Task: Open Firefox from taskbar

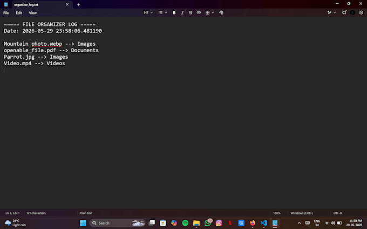Action: 253,223
